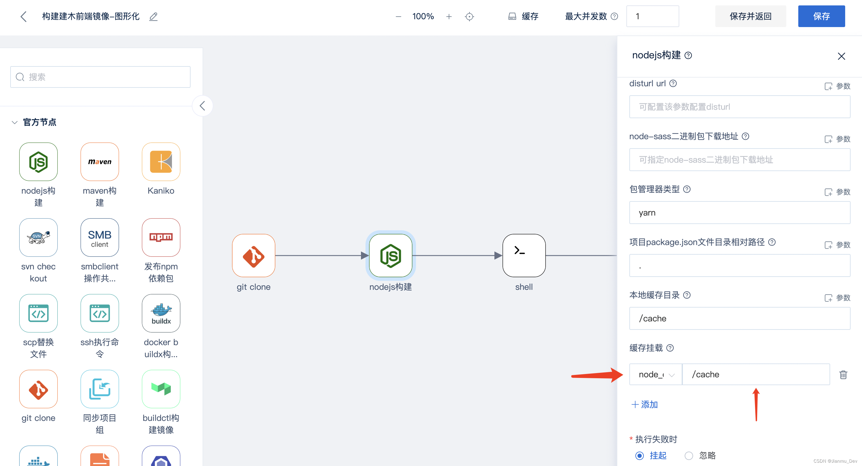This screenshot has width=862, height=466.
Task: Edit the 缓存挂载 /cache path field
Action: [756, 374]
